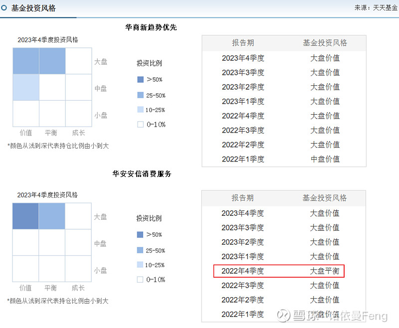
Task: Click the 小盘 row label of 华商 grid
Action: coord(101,116)
